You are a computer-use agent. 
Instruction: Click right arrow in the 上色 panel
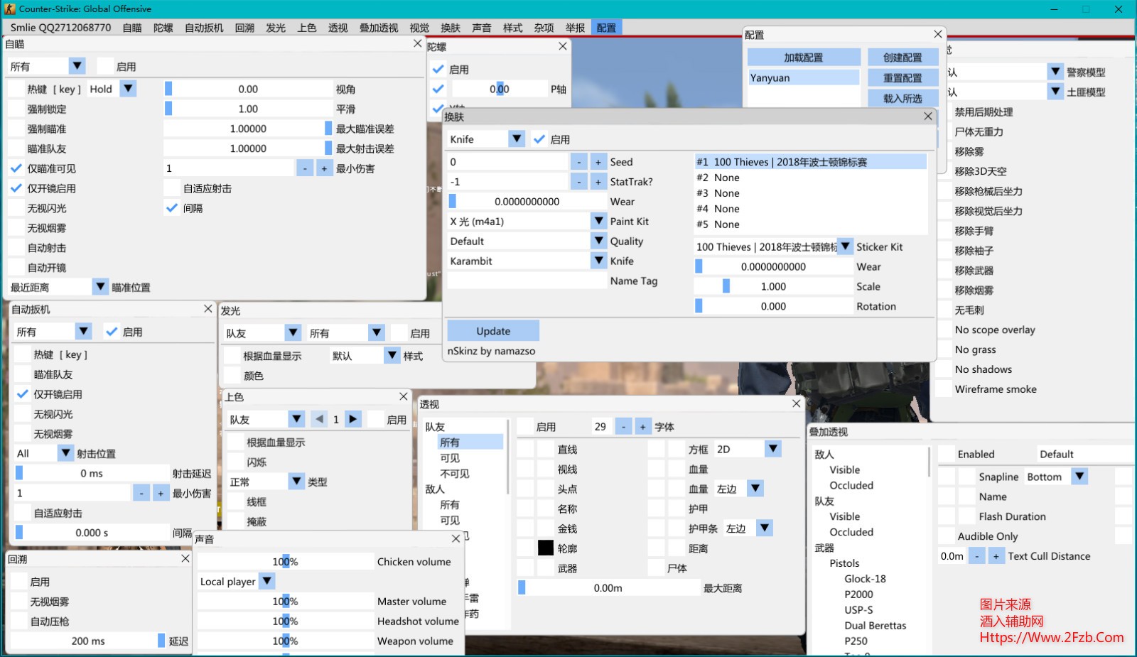click(353, 419)
